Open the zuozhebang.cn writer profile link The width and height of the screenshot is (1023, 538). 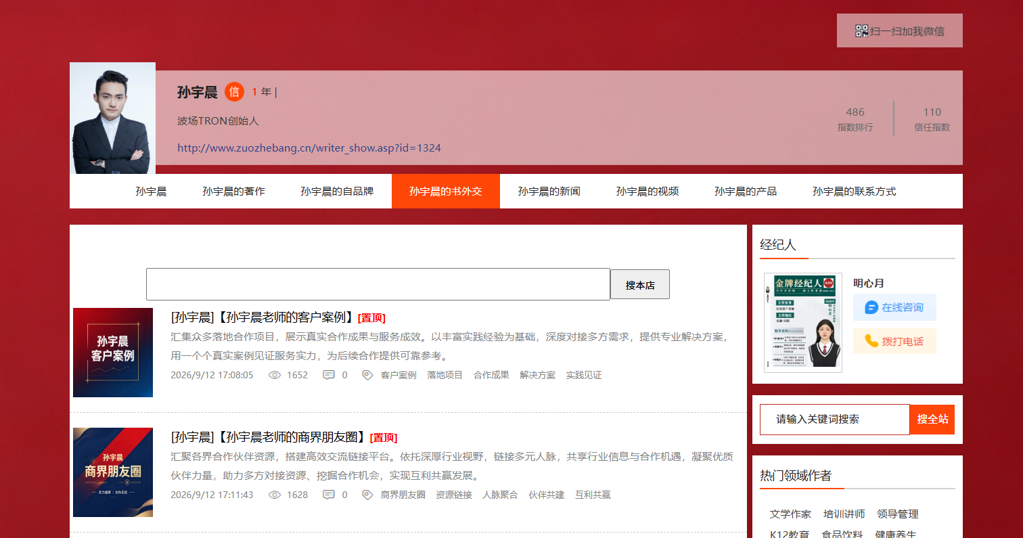[x=309, y=148]
